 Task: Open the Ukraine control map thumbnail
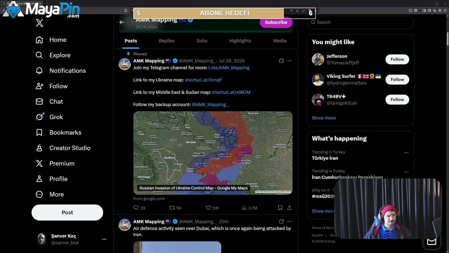(213, 153)
